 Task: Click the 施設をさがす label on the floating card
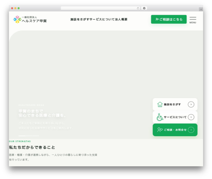(172, 105)
